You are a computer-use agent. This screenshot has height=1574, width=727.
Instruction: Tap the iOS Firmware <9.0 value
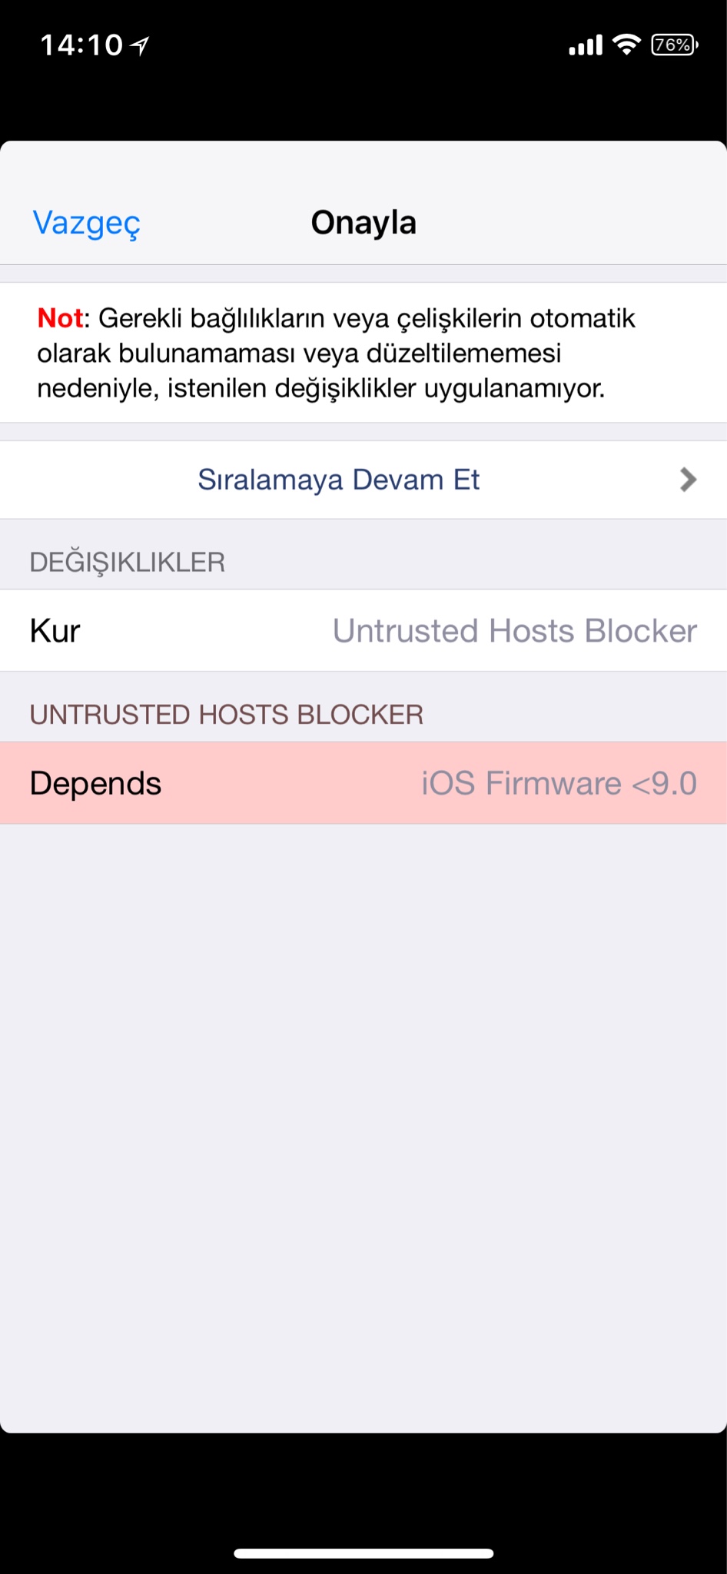point(559,783)
